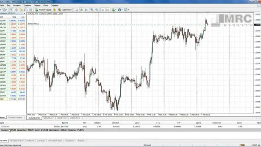Switch to the USDCHF,H1 chart tab
The height and width of the screenshot is (147, 261).
tap(75, 118)
